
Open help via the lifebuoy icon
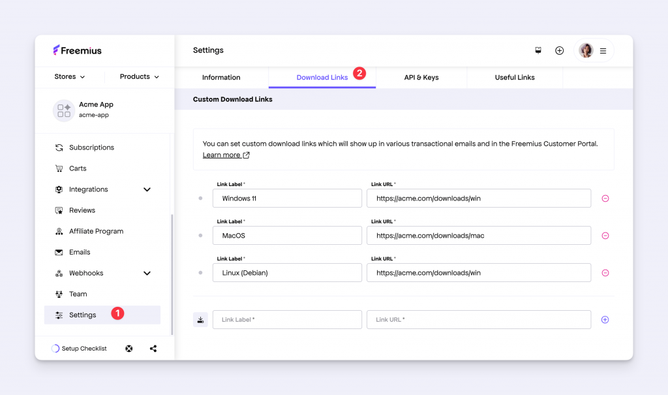coord(129,348)
